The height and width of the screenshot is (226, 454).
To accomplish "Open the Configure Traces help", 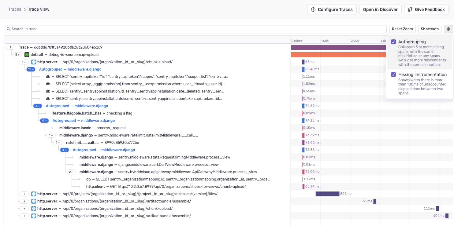I will tap(332, 9).
